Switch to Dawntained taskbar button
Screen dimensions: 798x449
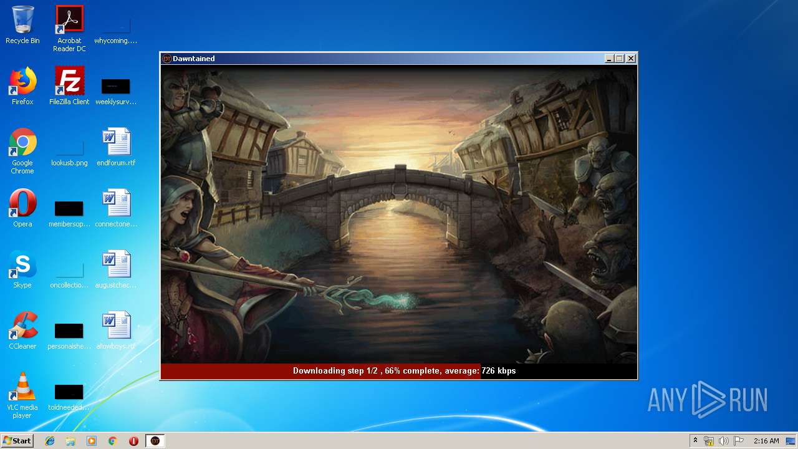coord(155,441)
